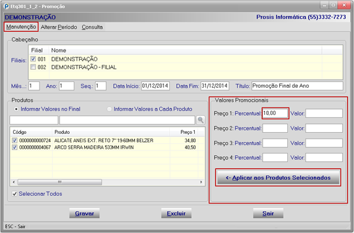This screenshot has height=233, width=354.
Task: Switch to Alterar Período tab
Action: (58, 27)
